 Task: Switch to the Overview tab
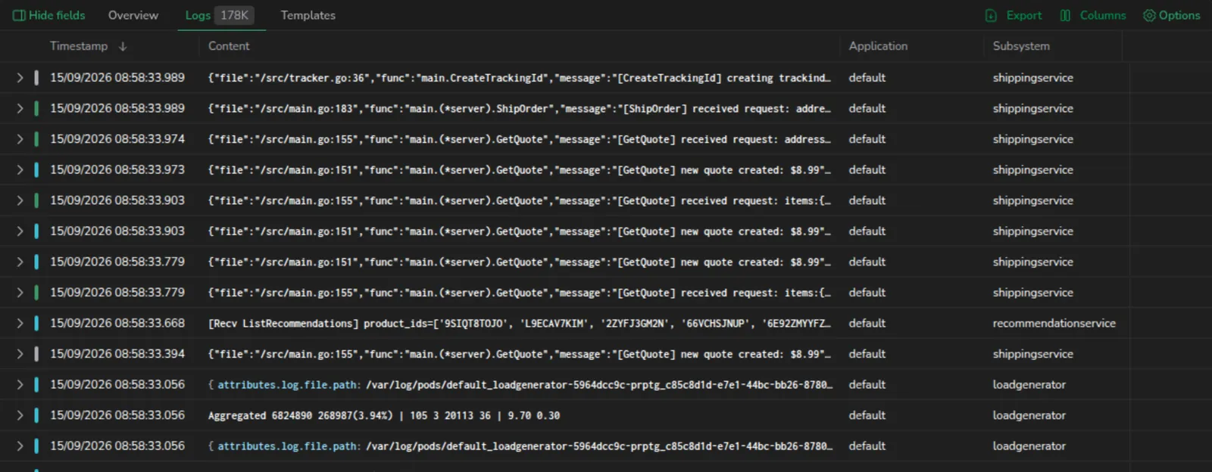tap(133, 15)
